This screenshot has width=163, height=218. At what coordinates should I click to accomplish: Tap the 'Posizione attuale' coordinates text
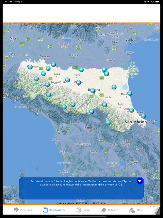[81, 203]
